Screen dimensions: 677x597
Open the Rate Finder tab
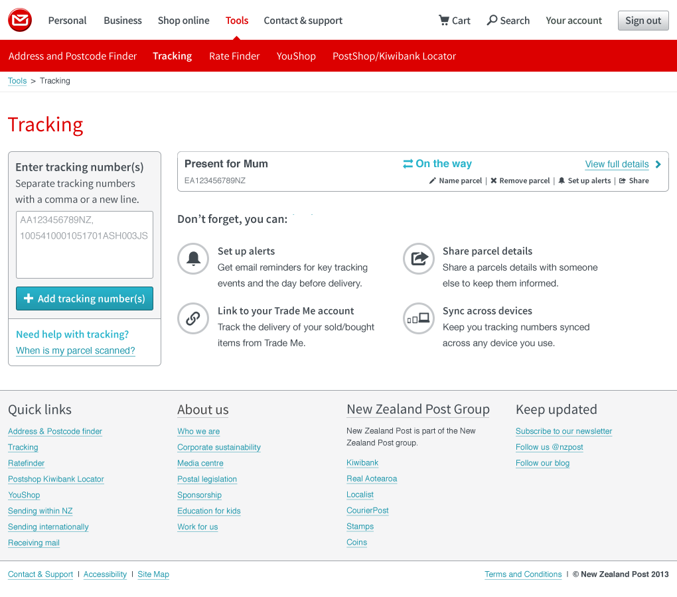coord(234,56)
